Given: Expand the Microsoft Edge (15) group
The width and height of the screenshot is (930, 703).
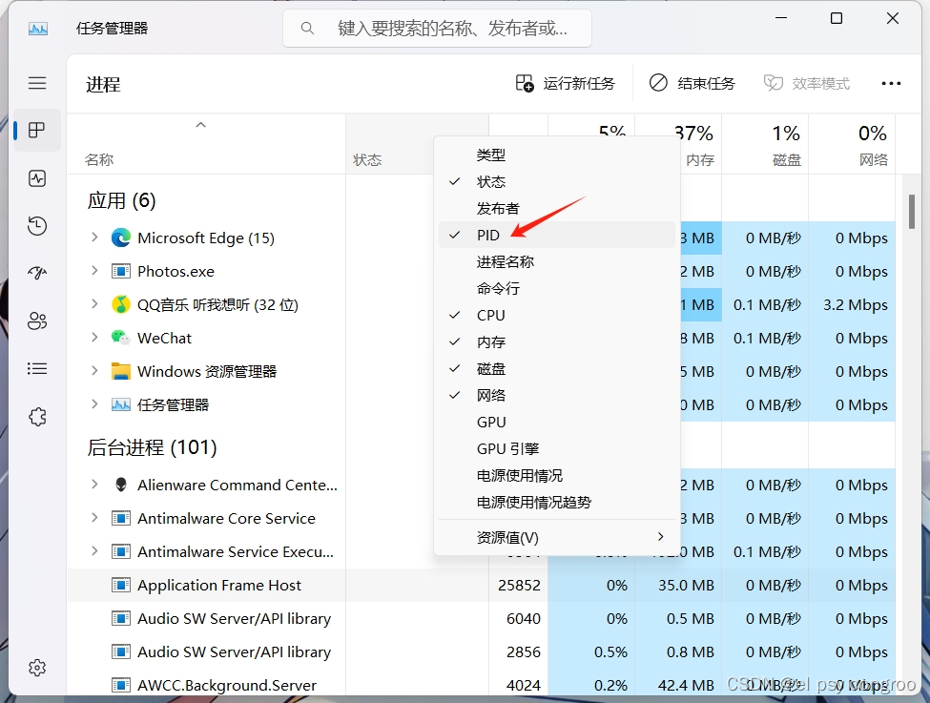Looking at the screenshot, I should [x=94, y=238].
